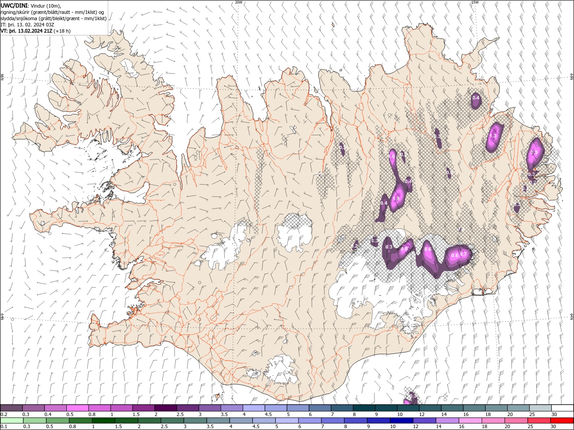The height and width of the screenshot is (430, 574).
Task: Click the 0.9 snowfall value in the east
Action: point(534,152)
